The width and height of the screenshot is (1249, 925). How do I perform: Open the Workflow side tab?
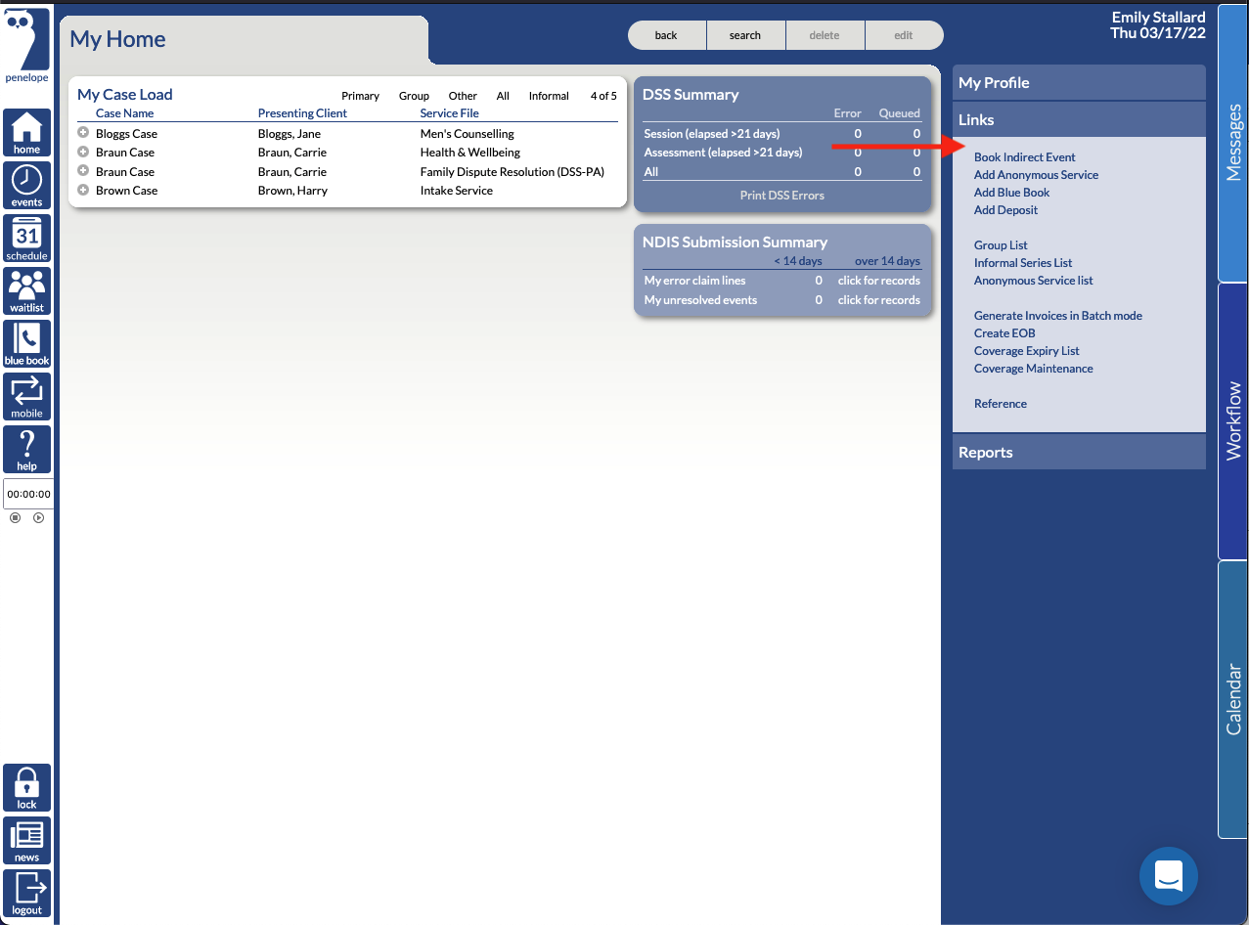[x=1233, y=420]
